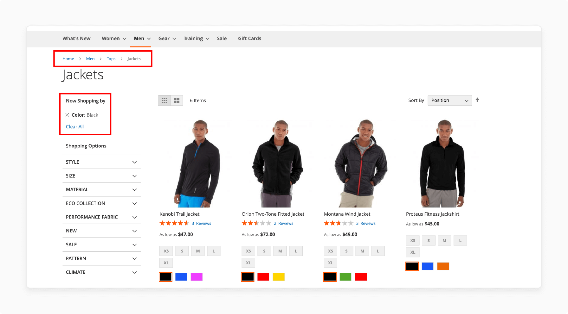Viewport: 568px width, 314px height.
Task: Choose size XL for Proteus Fitness Jackshirt
Action: coord(413,252)
